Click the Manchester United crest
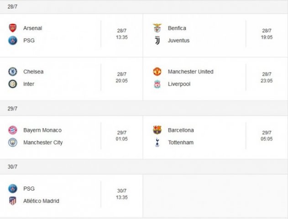Viewport: 288px width, 219px height. click(x=157, y=72)
